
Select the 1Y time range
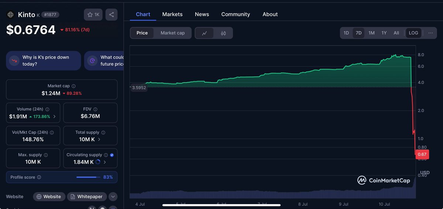384,33
